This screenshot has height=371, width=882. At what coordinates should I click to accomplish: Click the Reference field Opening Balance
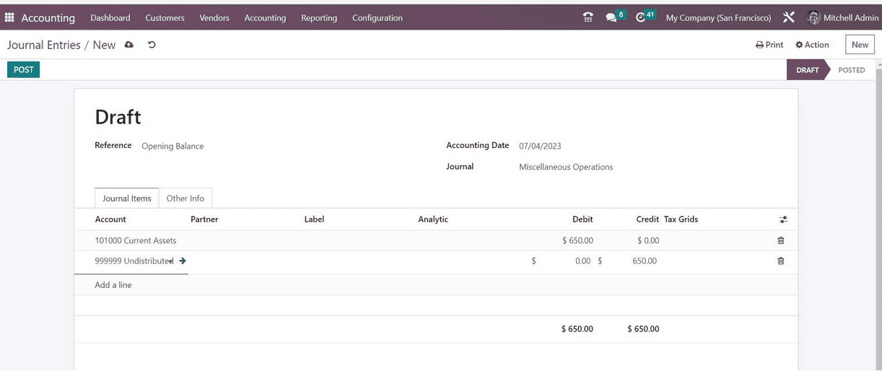coord(173,146)
